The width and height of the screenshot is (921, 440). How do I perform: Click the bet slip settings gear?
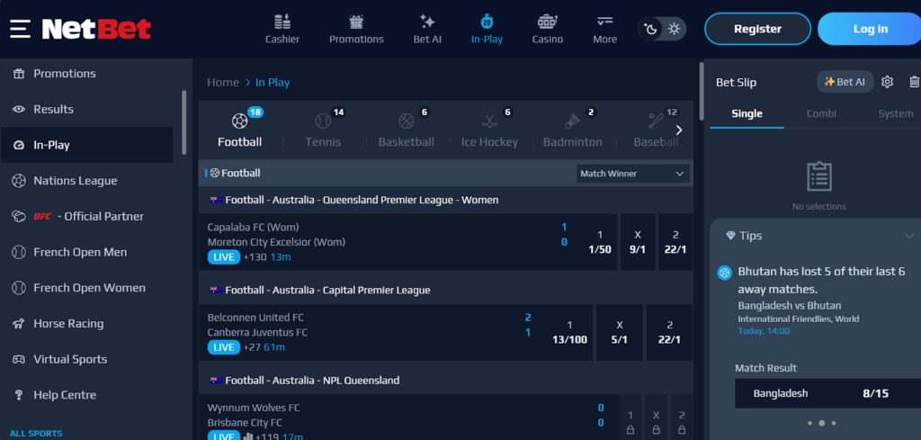887,82
